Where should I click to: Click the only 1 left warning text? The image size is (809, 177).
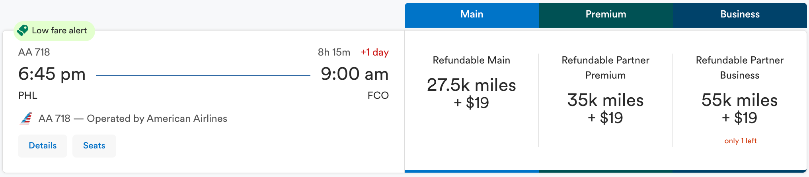coord(740,141)
